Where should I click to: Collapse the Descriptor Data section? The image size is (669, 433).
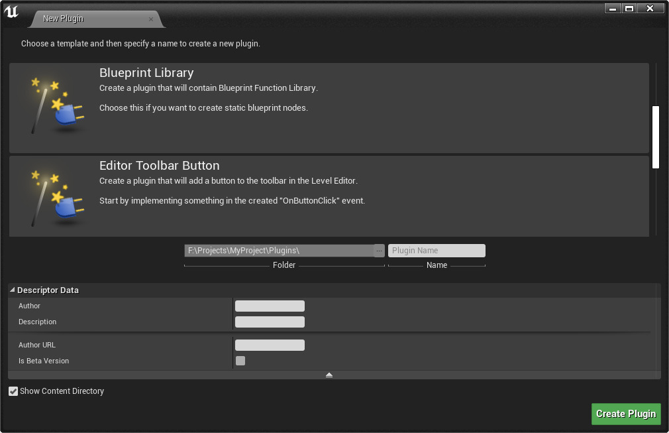pyautogui.click(x=13, y=290)
